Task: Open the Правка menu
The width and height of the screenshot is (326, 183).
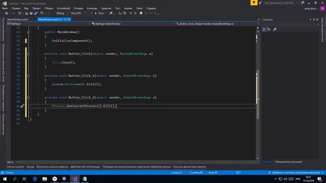Action: [16, 8]
